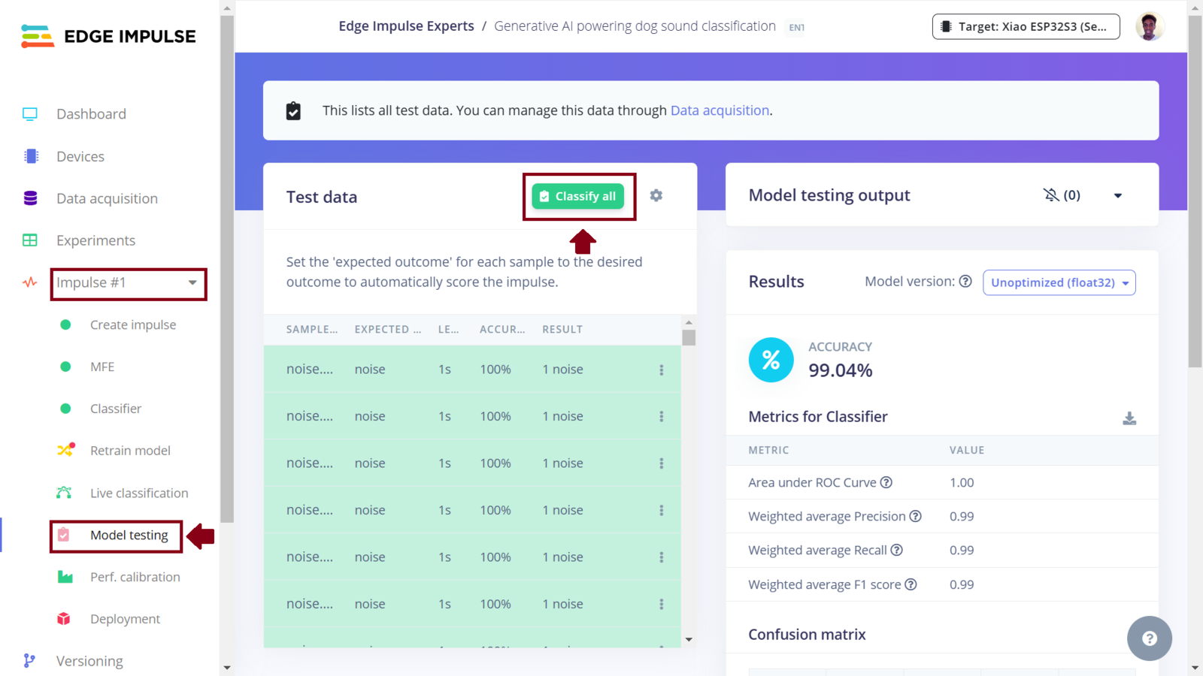Open Live classification page

(x=139, y=493)
